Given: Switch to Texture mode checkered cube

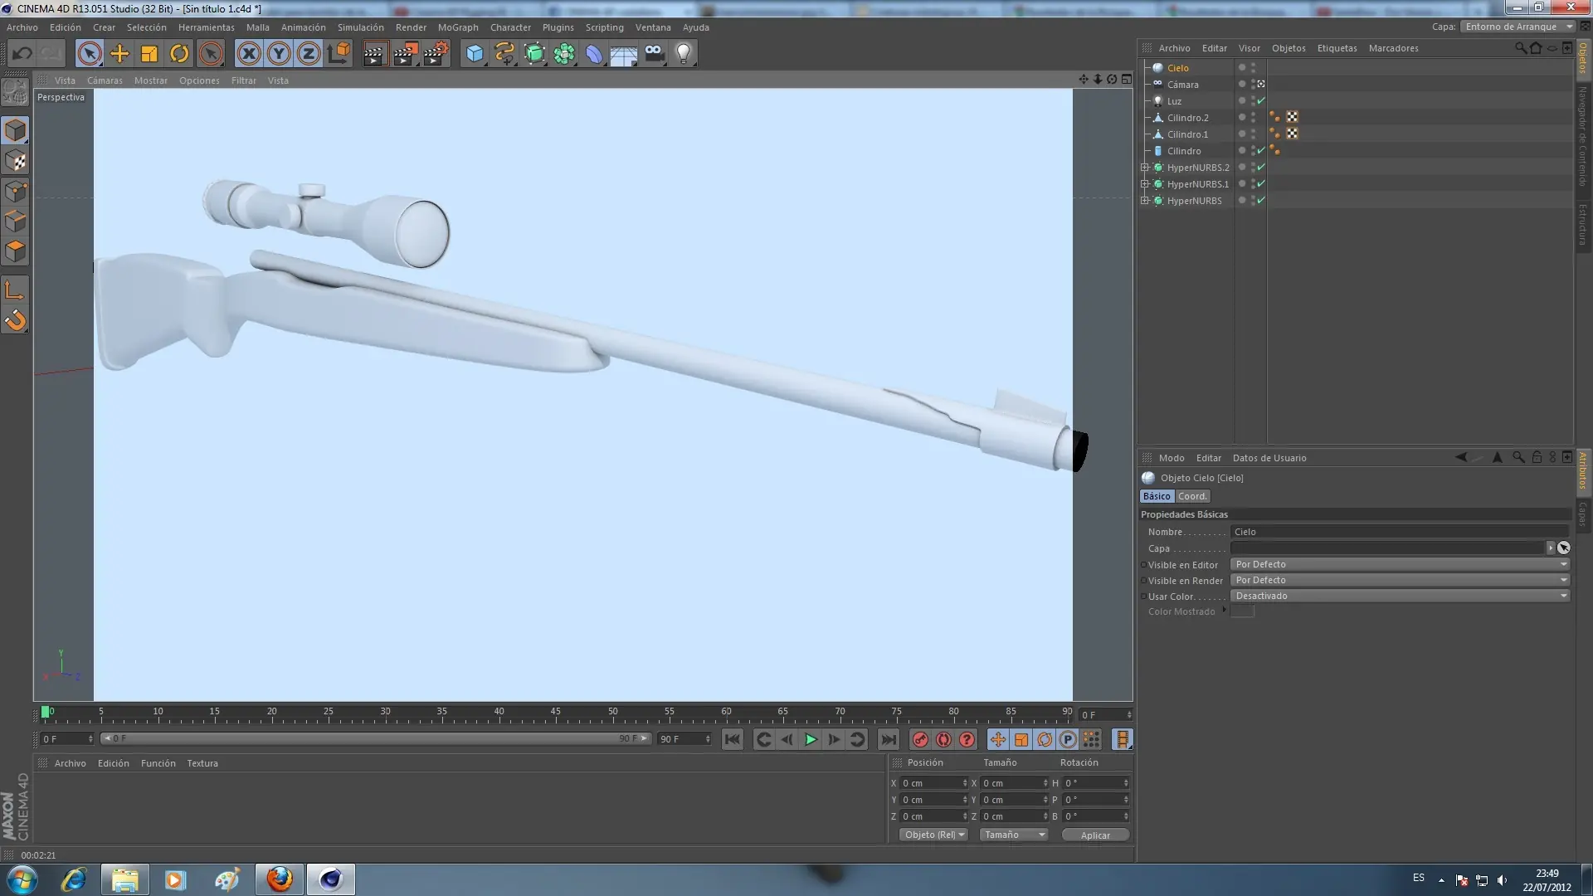Looking at the screenshot, I should click(x=16, y=161).
